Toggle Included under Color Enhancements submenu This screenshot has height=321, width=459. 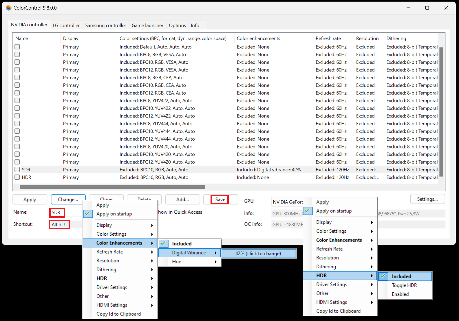(x=190, y=244)
